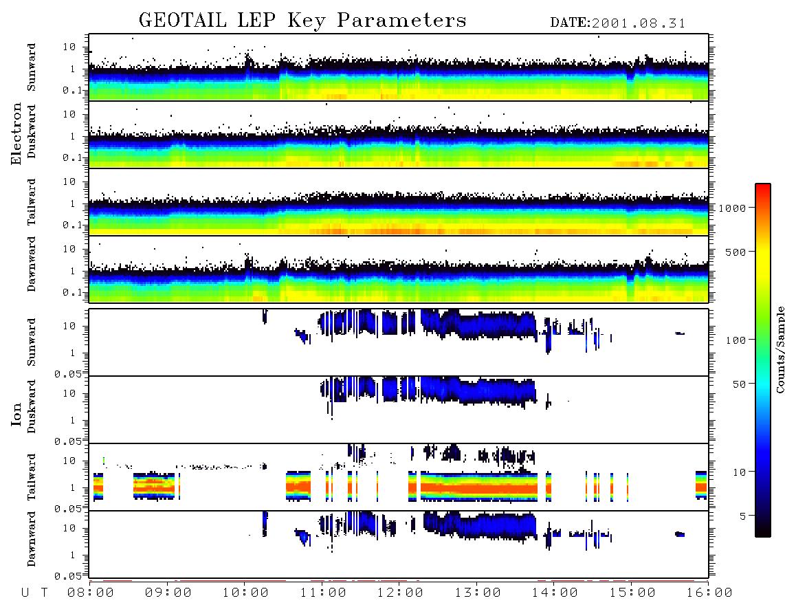The width and height of the screenshot is (785, 605).
Task: Click the 'Duskward' label of the Electron group
Action: tap(32, 131)
